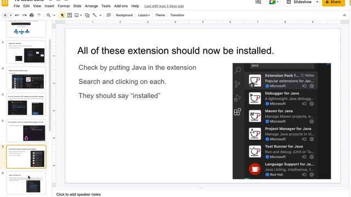Collapse the toolbar with the up chevron
351x197 pixels.
tap(344, 15)
